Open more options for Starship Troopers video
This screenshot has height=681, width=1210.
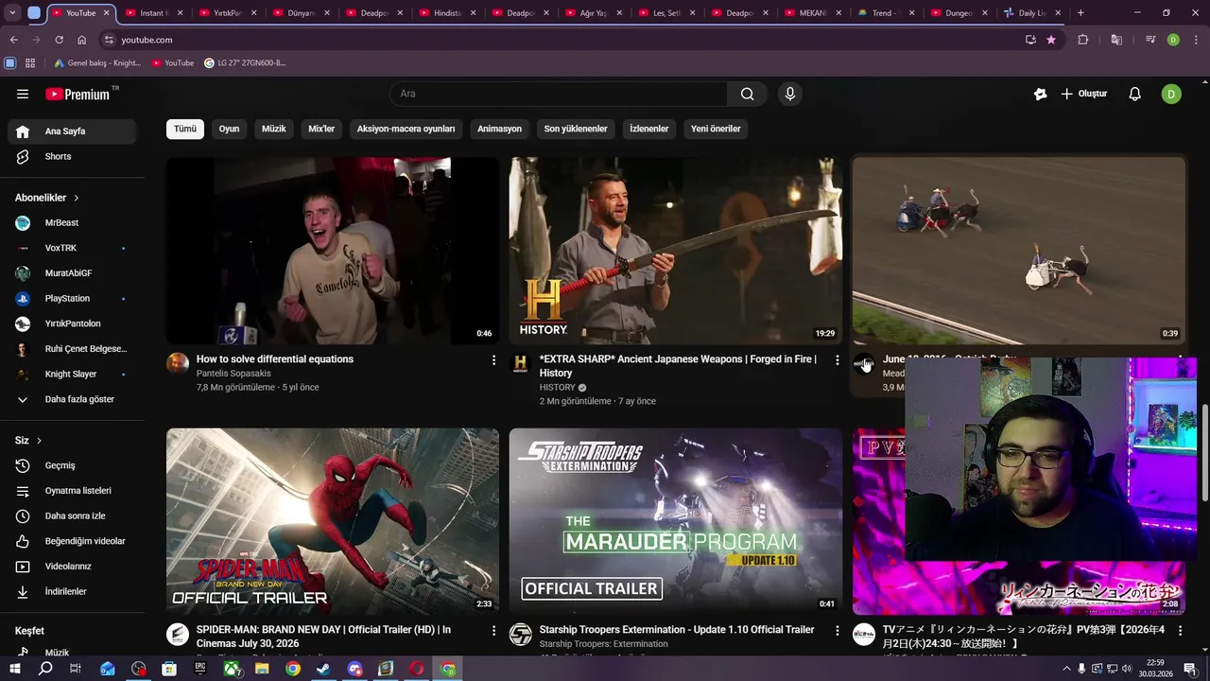coord(837,630)
